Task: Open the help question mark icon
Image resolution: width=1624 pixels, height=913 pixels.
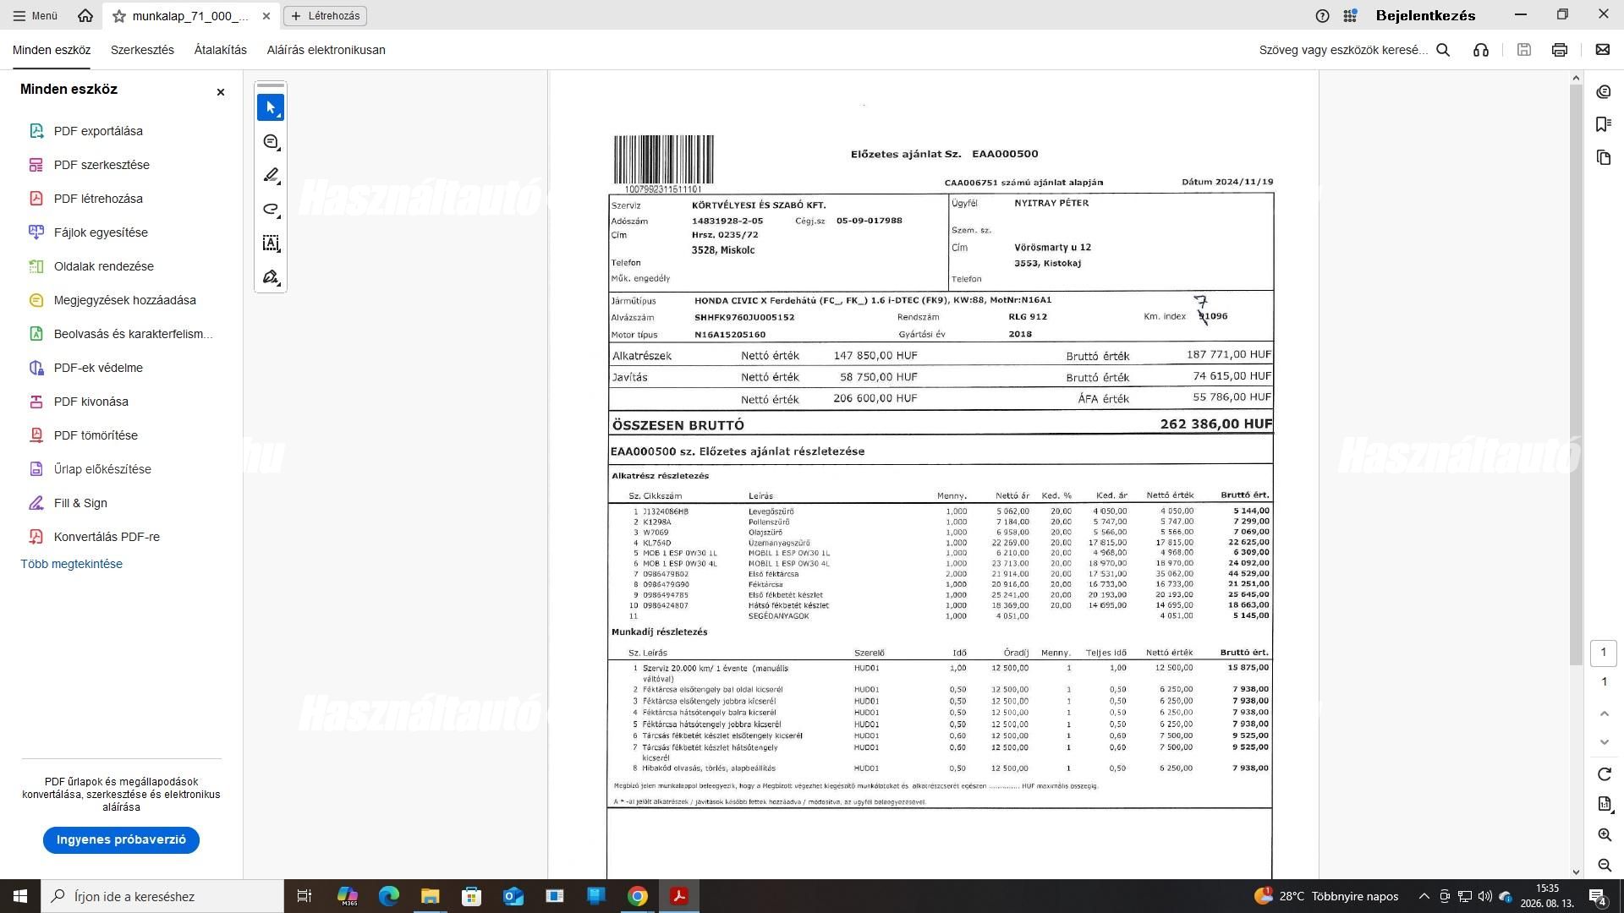Action: click(1323, 15)
